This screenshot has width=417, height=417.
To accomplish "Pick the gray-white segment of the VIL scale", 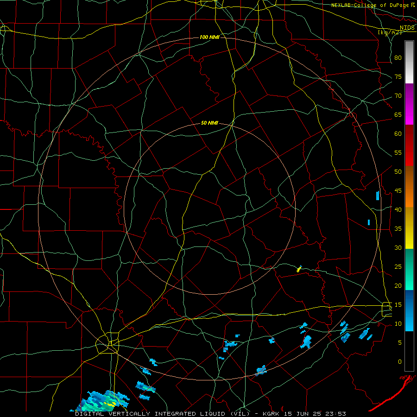I will (409, 62).
